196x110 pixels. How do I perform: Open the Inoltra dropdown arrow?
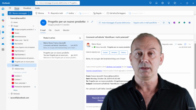click(x=75, y=13)
